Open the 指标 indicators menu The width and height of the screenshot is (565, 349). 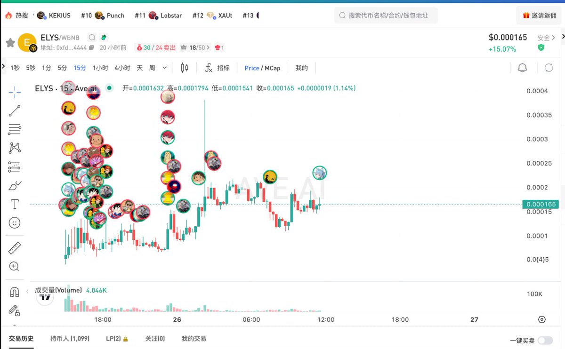[217, 68]
